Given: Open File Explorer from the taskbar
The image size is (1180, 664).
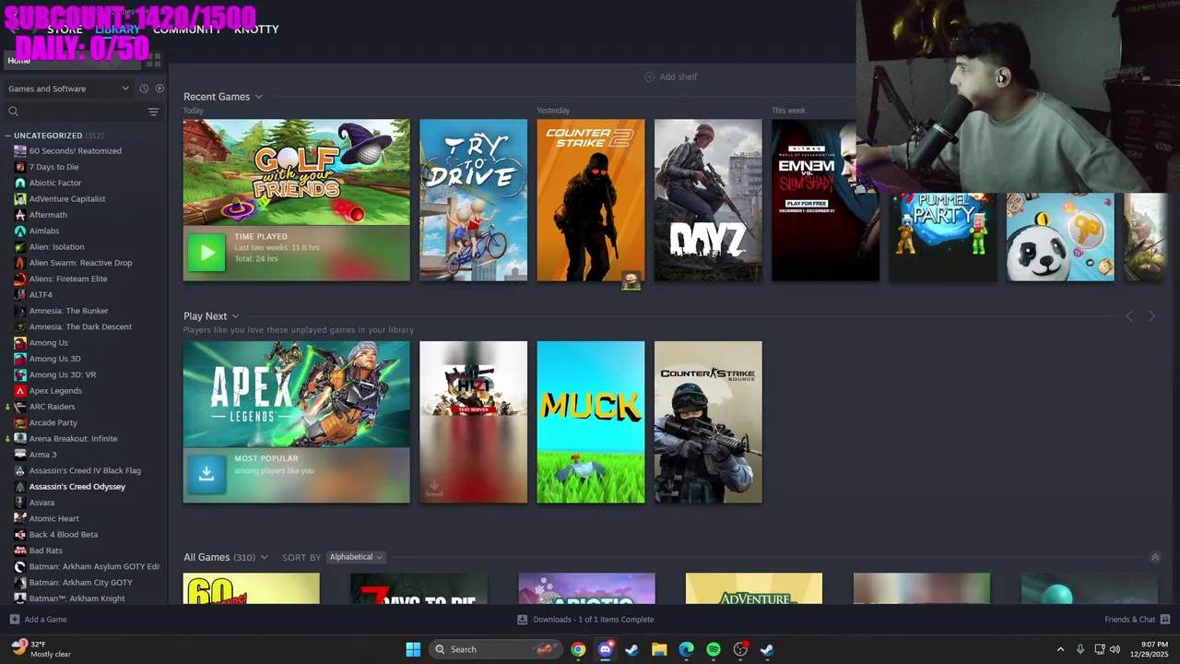Looking at the screenshot, I should click(659, 649).
